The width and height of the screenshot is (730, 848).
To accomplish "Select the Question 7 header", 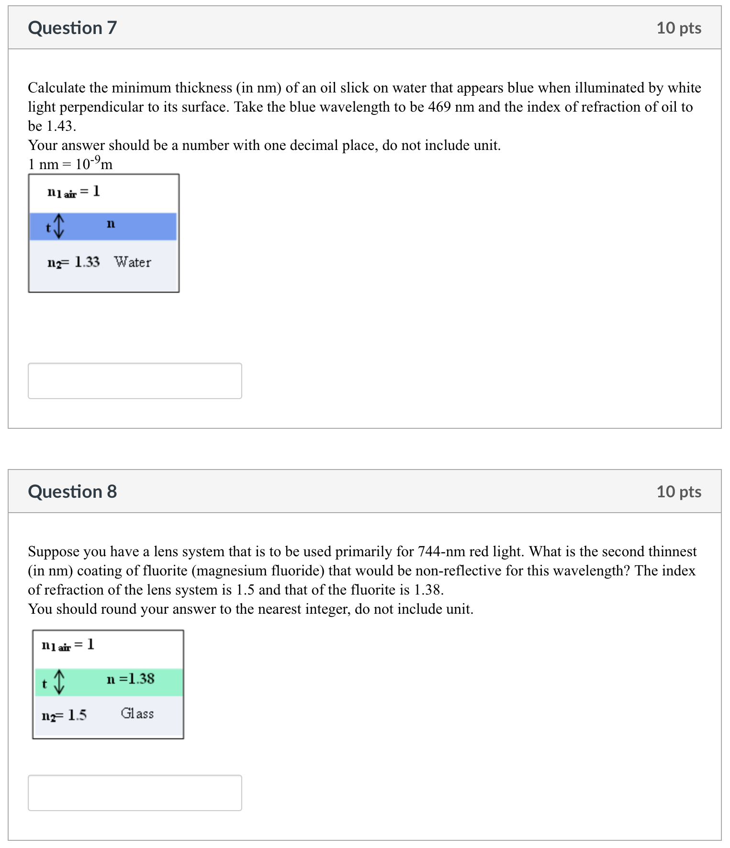I will tap(72, 28).
